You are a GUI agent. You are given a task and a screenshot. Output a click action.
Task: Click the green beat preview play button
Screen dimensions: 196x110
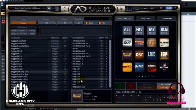120,86
